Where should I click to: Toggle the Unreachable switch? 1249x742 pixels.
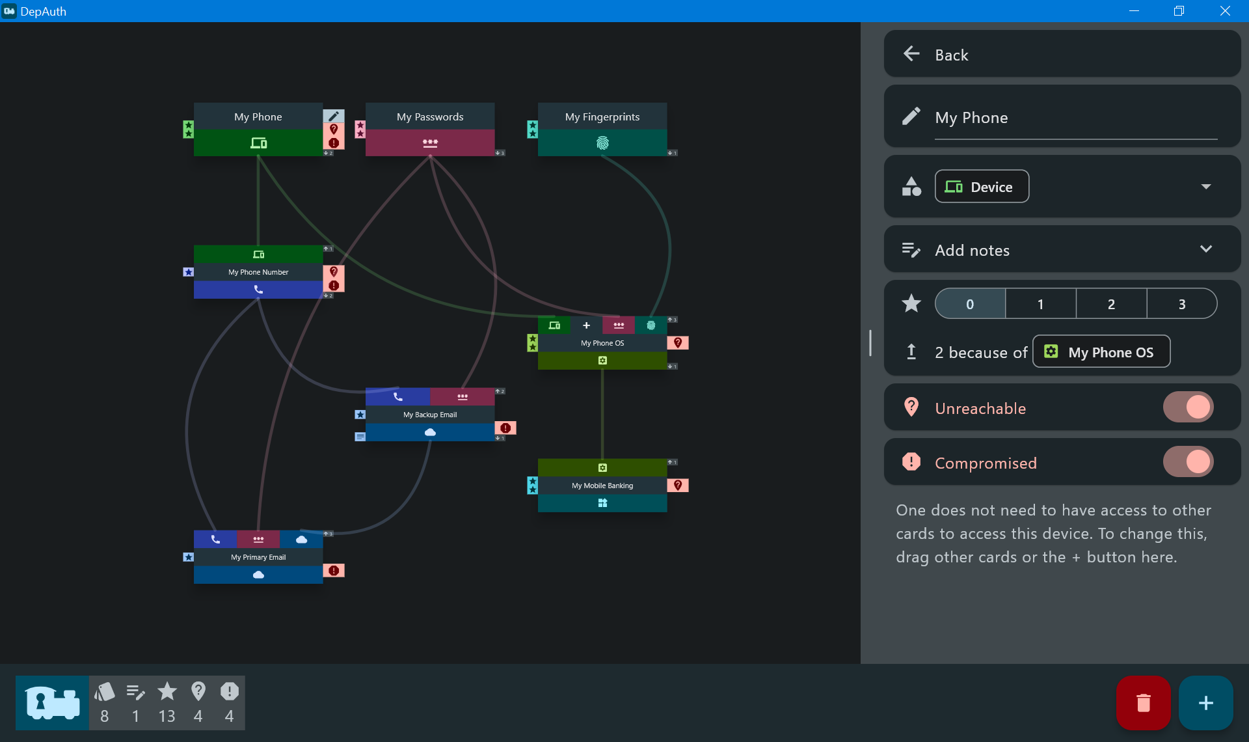(x=1188, y=407)
